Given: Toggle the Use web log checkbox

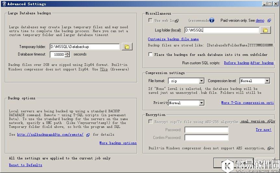Looking at the screenshot, I should (150, 20).
